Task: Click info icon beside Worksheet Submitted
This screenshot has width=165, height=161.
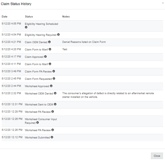Action: click(52, 137)
